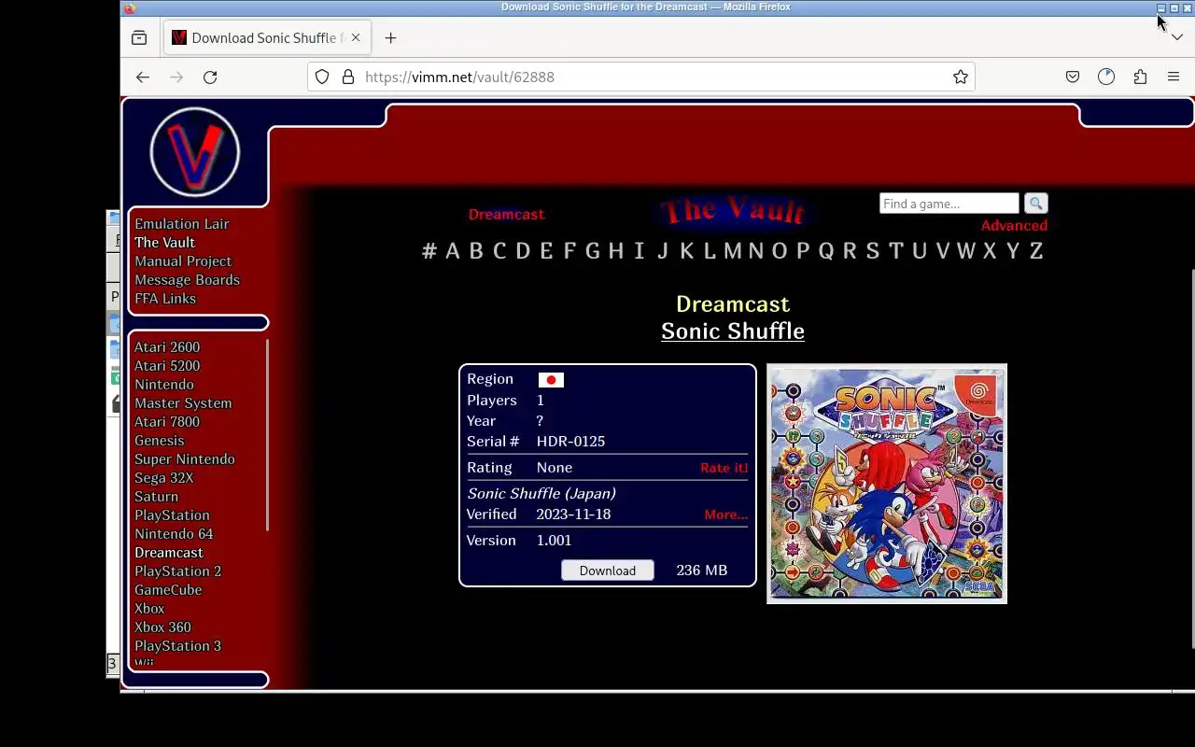Open Message Boards in the sidebar
Screen dimensions: 1195x747
pyautogui.click(x=187, y=279)
